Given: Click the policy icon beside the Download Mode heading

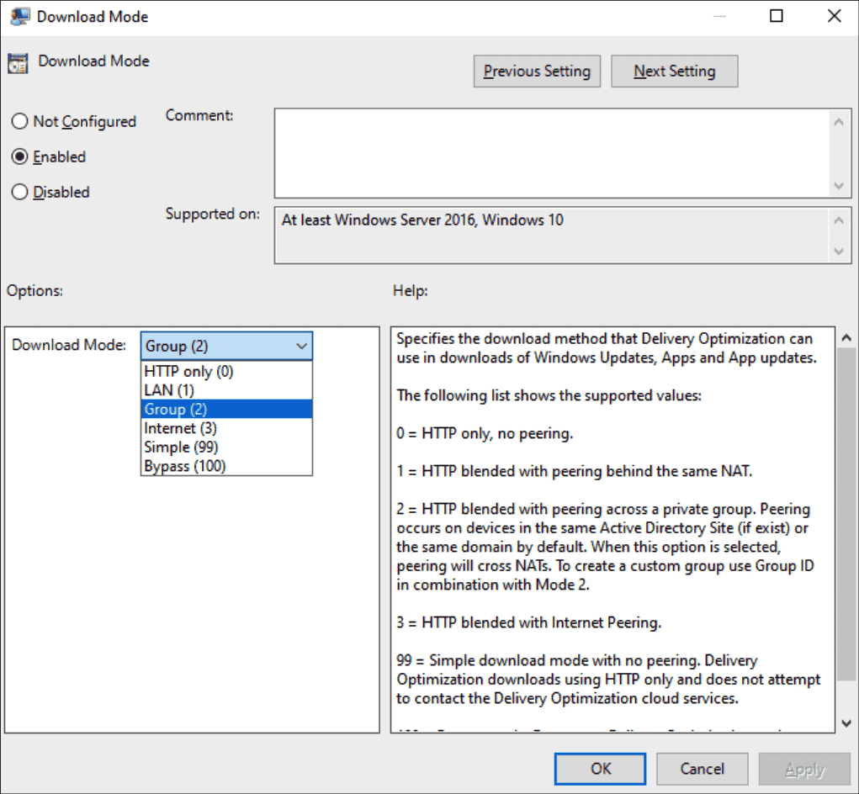Looking at the screenshot, I should pyautogui.click(x=18, y=61).
